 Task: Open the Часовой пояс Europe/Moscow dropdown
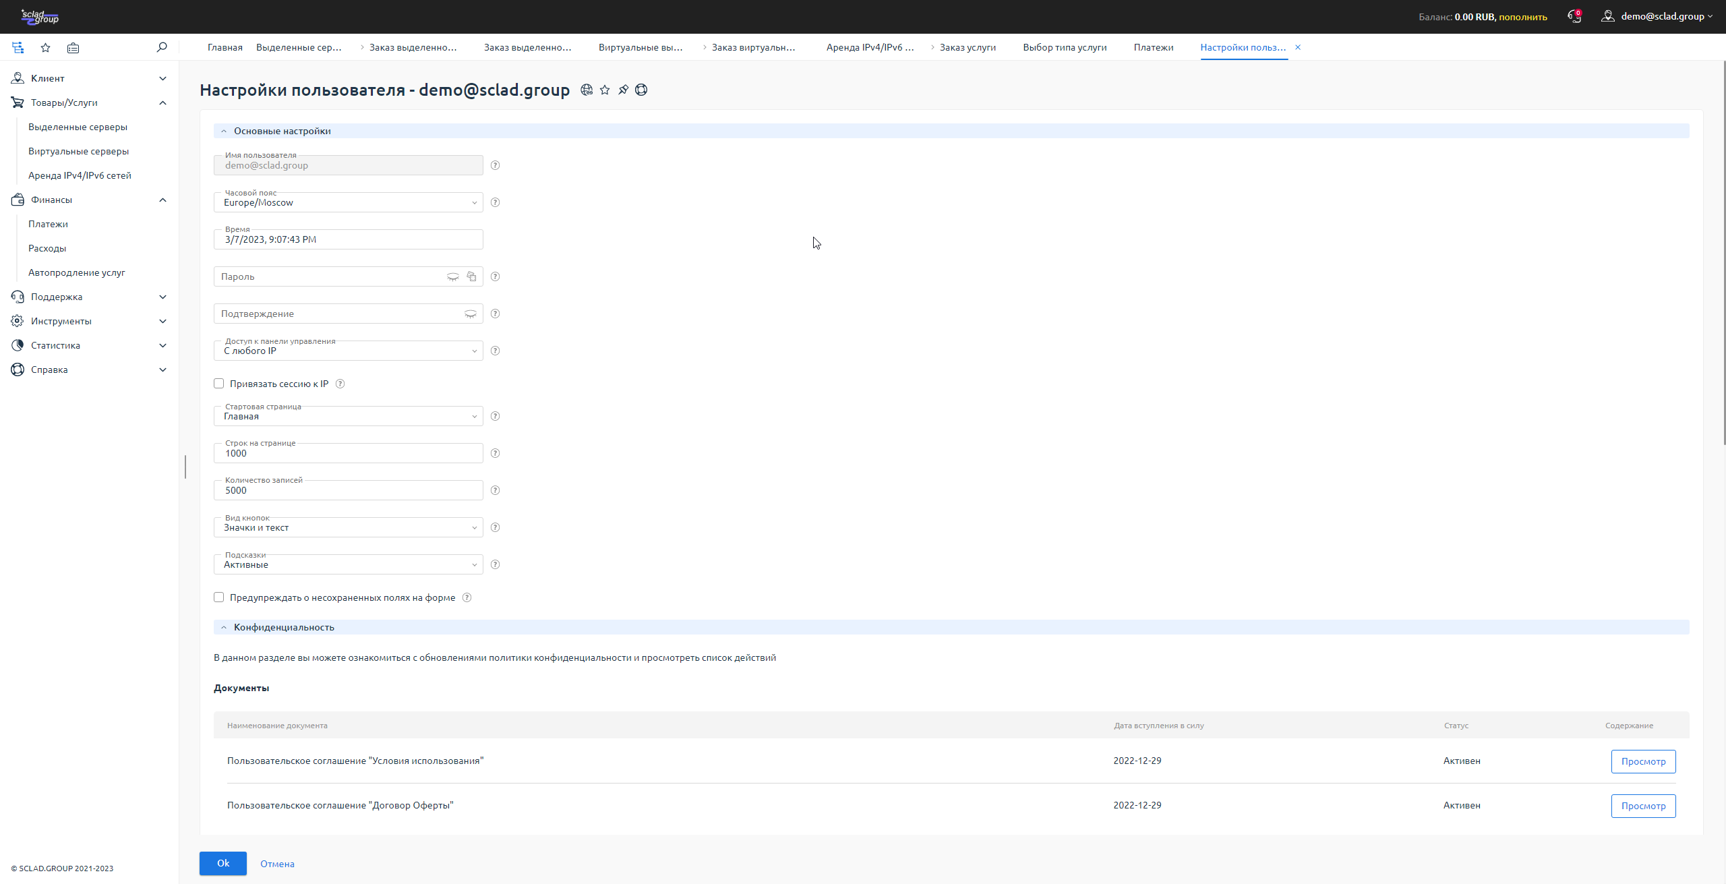pyautogui.click(x=348, y=203)
